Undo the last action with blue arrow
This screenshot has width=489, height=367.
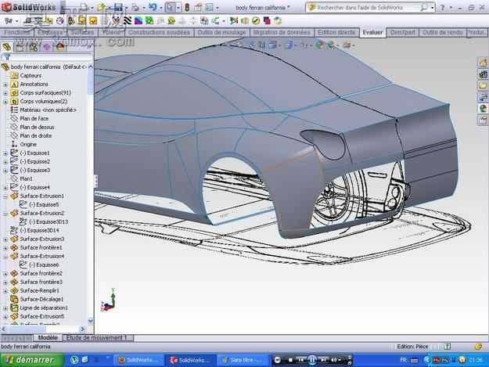(x=153, y=7)
